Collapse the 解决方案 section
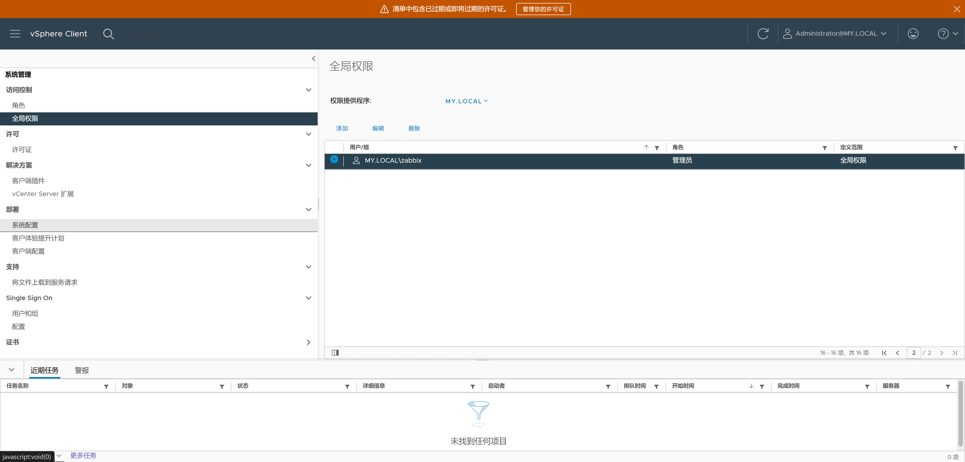 coord(308,165)
